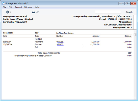
Task: Open the Window menu
Action: point(28,7)
